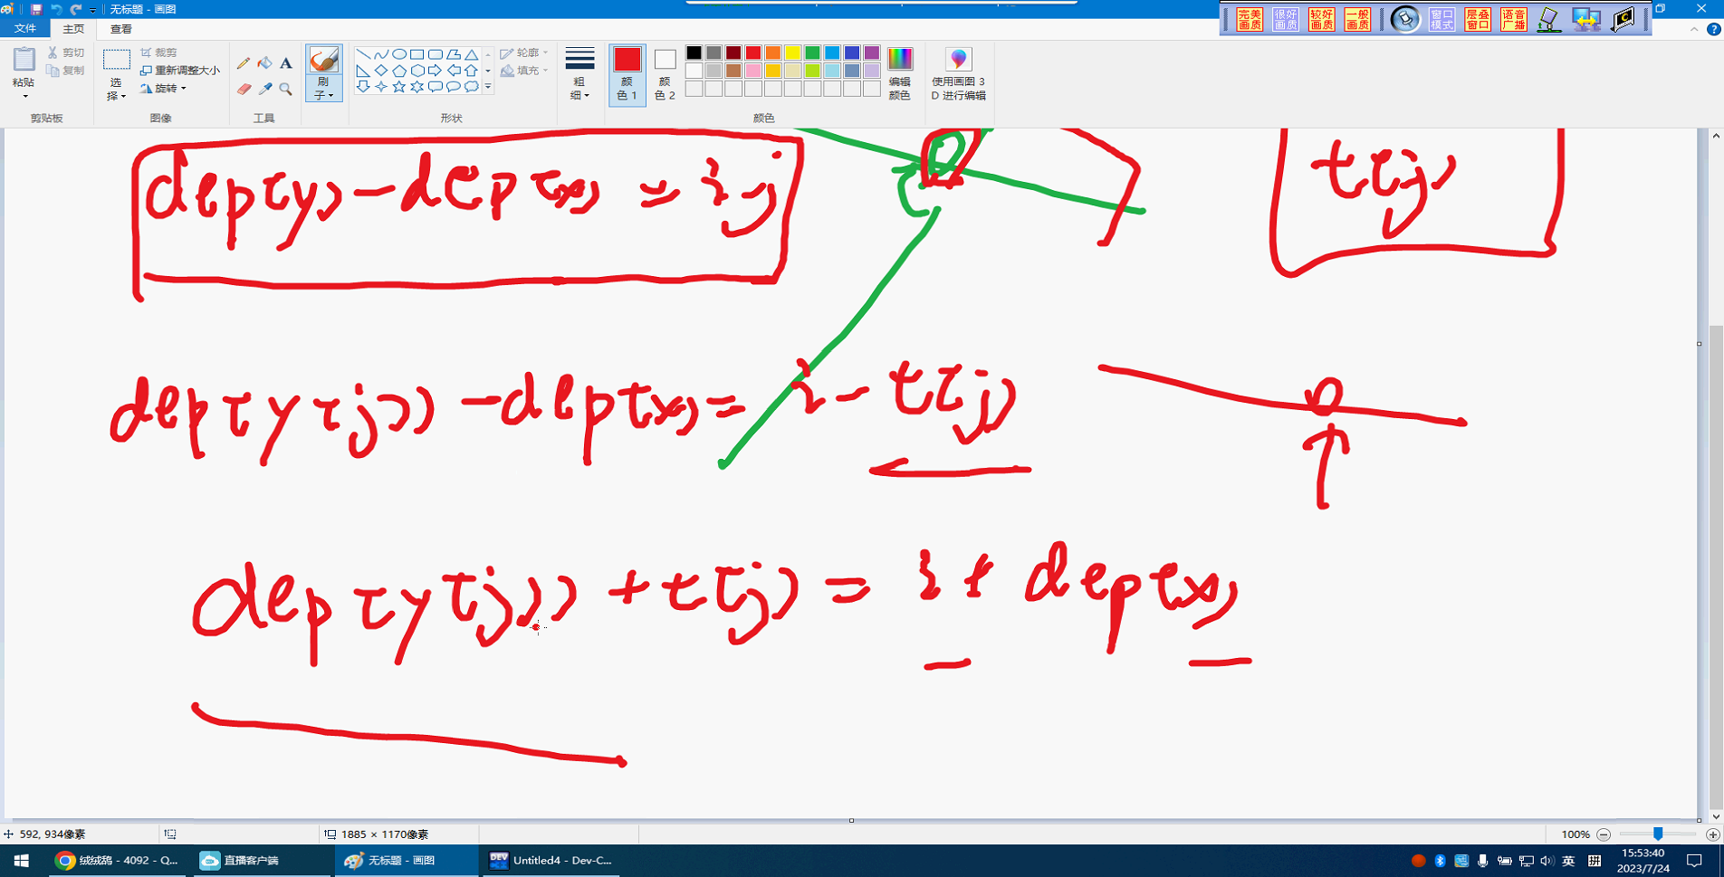Click the zoom in plus button
Image resolution: width=1724 pixels, height=877 pixels.
pos(1712,834)
